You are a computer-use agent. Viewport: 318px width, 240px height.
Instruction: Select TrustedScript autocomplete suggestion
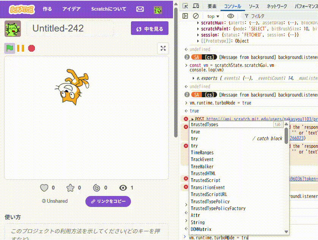pos(236,180)
